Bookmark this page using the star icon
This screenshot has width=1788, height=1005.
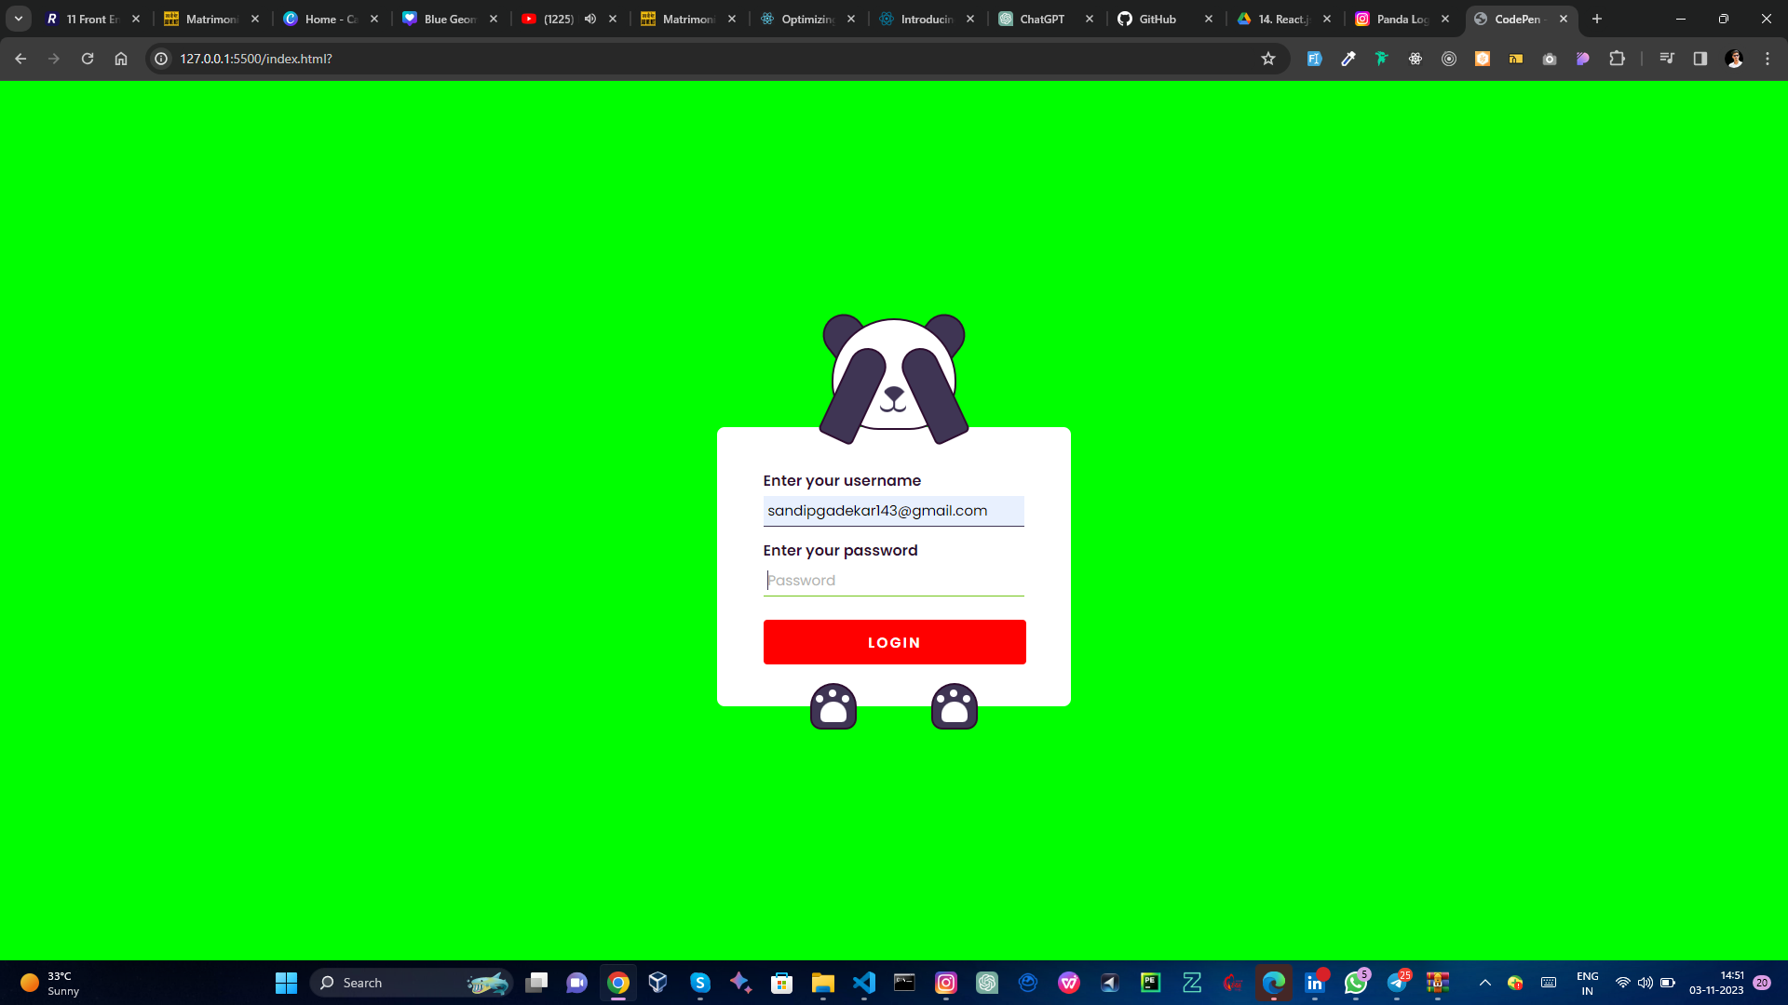1267,58
